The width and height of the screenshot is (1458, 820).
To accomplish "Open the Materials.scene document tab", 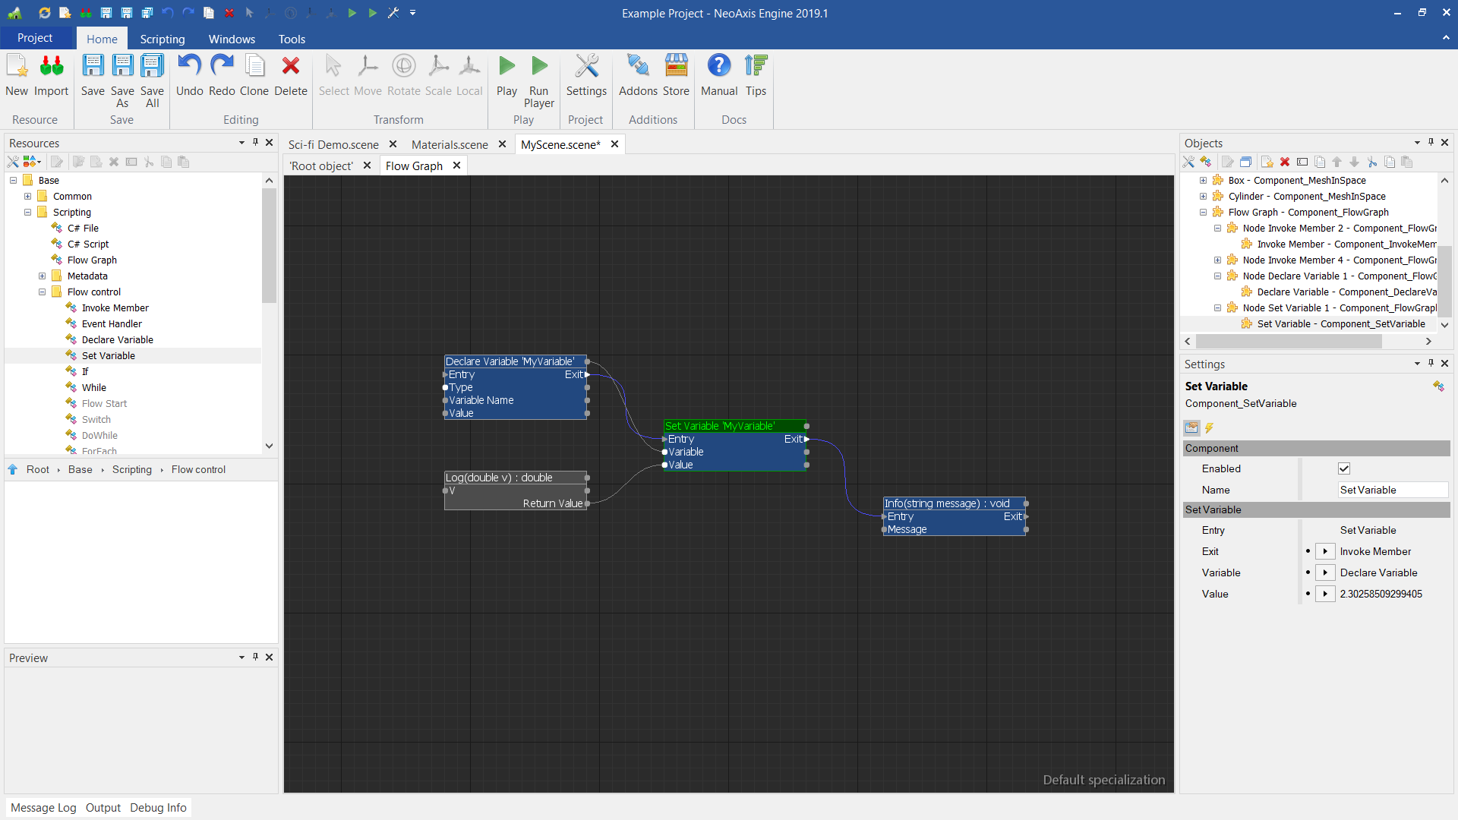I will tap(450, 144).
